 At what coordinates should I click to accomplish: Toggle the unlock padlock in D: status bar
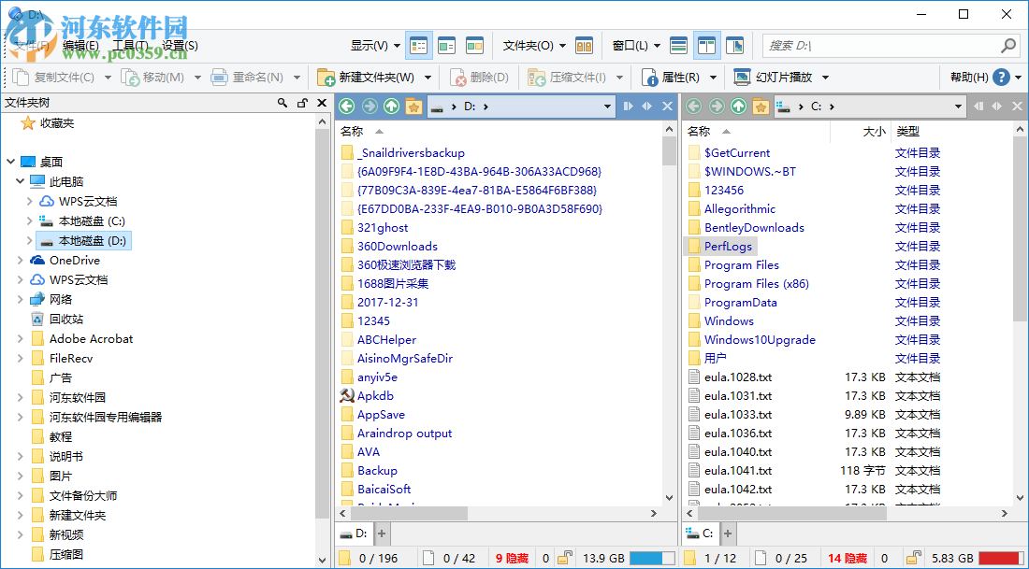565,556
